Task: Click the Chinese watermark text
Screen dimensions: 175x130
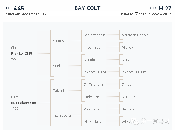Action: [x=155, y=121]
